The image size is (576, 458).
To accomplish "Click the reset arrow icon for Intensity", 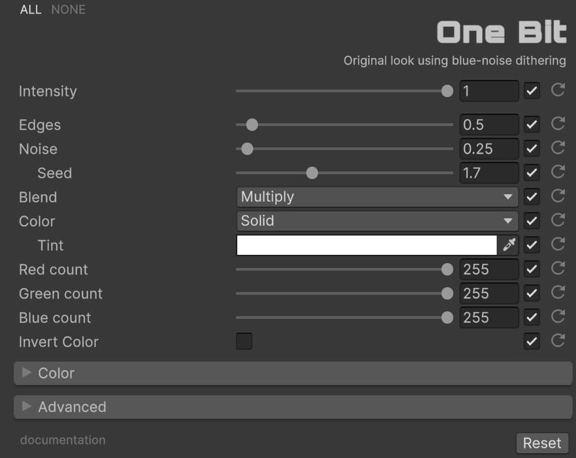I will click(558, 90).
